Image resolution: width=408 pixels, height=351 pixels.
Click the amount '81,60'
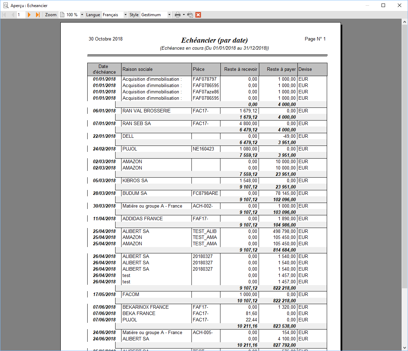point(252,314)
